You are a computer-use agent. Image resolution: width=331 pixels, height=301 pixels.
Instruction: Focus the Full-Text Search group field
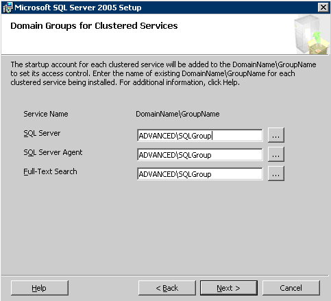click(200, 174)
